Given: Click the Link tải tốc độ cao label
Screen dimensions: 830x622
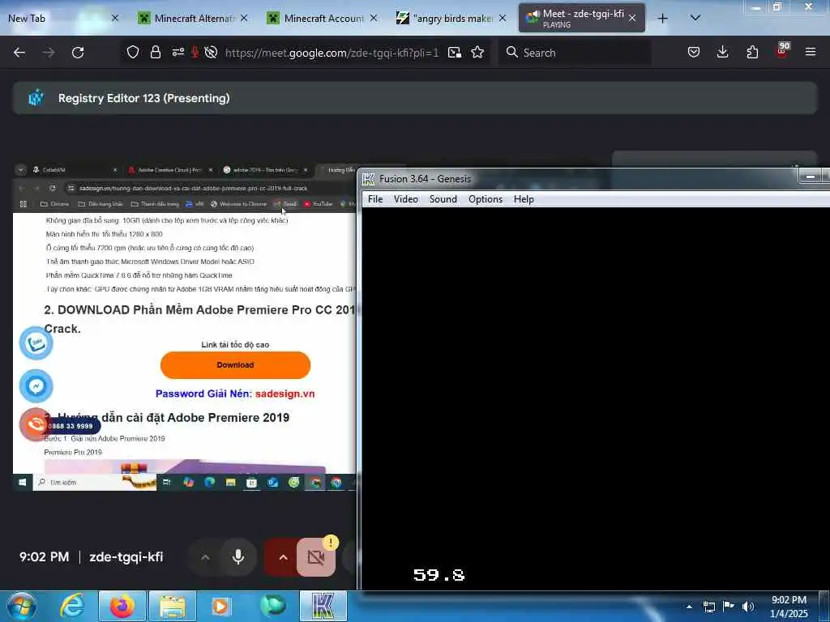Looking at the screenshot, I should tap(235, 344).
